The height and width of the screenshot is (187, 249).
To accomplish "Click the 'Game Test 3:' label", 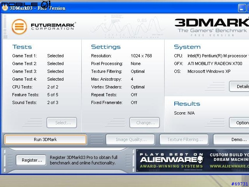I will point(25,71).
